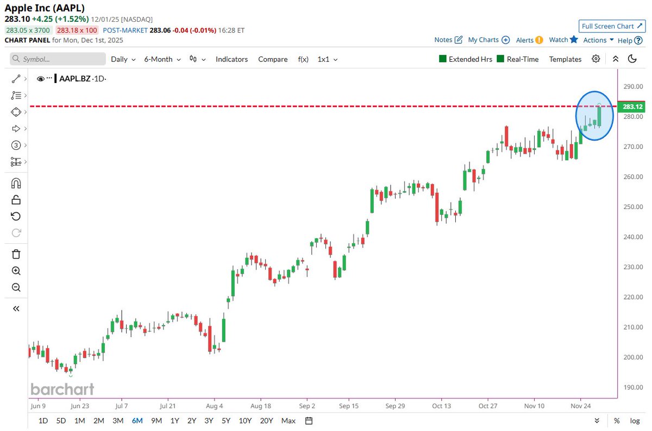Open the Templates menu

click(x=565, y=59)
